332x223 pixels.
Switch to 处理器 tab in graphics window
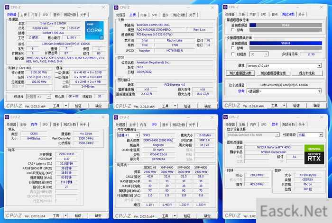coord(230,125)
